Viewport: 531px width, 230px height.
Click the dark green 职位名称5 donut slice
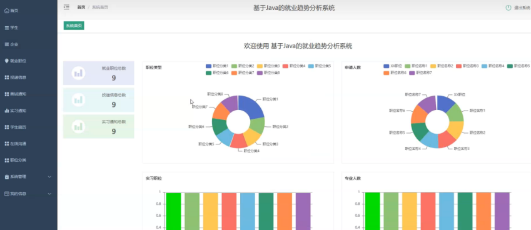coord(419,131)
